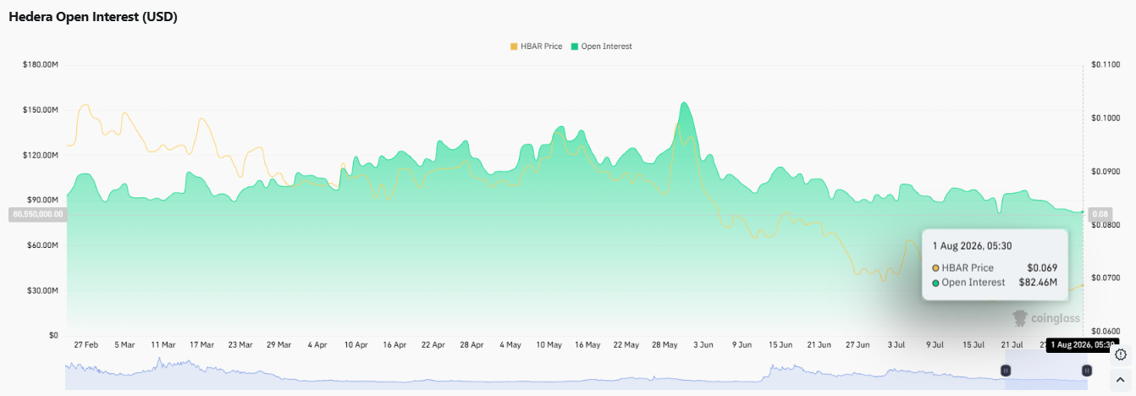Click the $0.0600 right axis label
The height and width of the screenshot is (396, 1136).
pos(1105,332)
